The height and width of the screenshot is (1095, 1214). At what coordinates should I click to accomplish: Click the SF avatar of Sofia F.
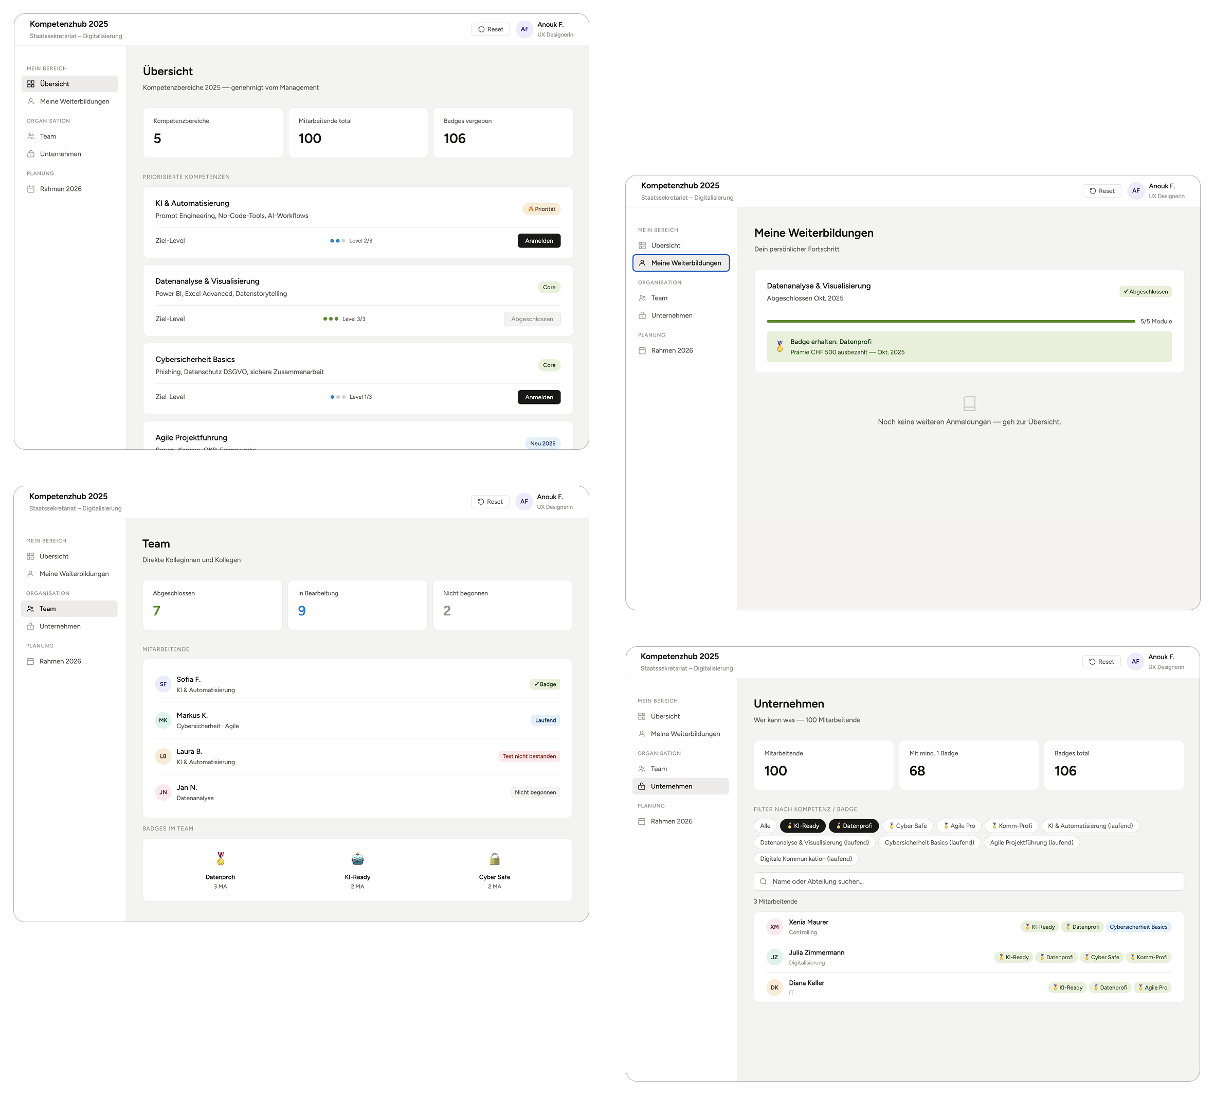click(163, 684)
